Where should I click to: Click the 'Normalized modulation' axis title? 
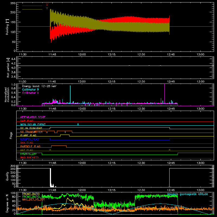pyautogui.click(x=7, y=95)
